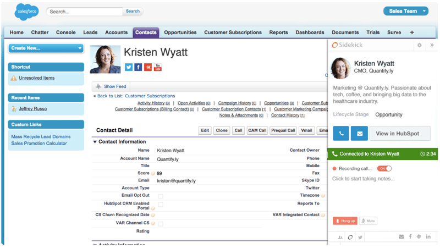440x248 pixels.
Task: Switch to the Home tab
Action: tap(16, 32)
